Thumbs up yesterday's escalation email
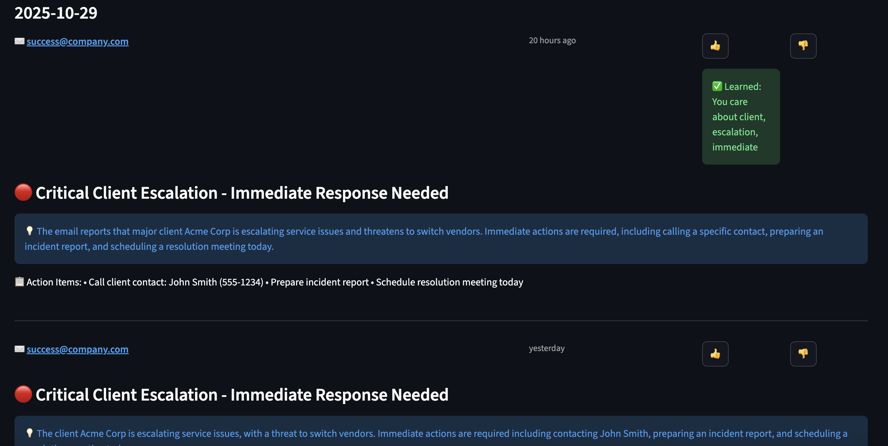This screenshot has height=446, width=888. point(715,354)
